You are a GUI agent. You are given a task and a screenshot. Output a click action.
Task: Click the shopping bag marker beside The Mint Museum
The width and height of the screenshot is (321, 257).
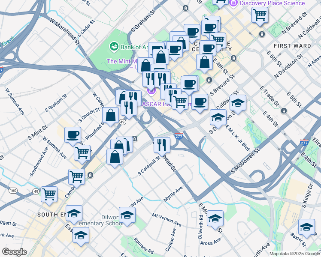[145, 66]
